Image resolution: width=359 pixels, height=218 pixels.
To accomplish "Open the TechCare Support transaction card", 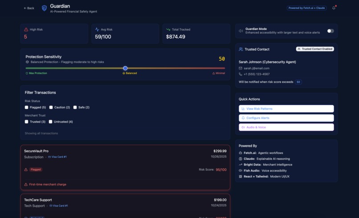I will (125, 206).
